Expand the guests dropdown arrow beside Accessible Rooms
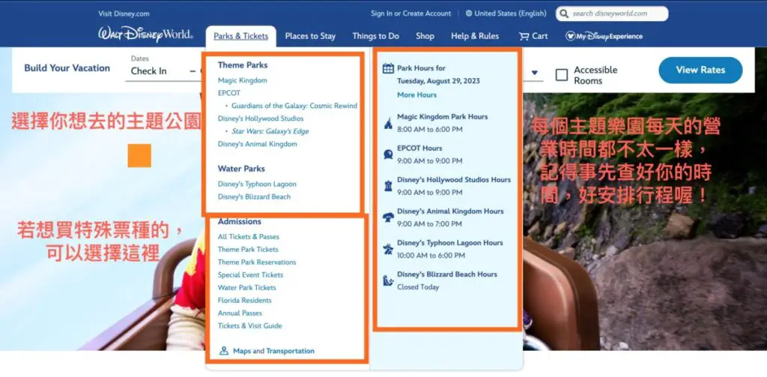The image size is (767, 377). pos(536,73)
